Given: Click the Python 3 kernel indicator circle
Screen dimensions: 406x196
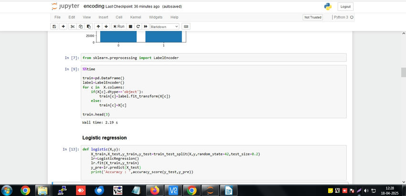Looking at the screenshot, I should click(352, 17).
